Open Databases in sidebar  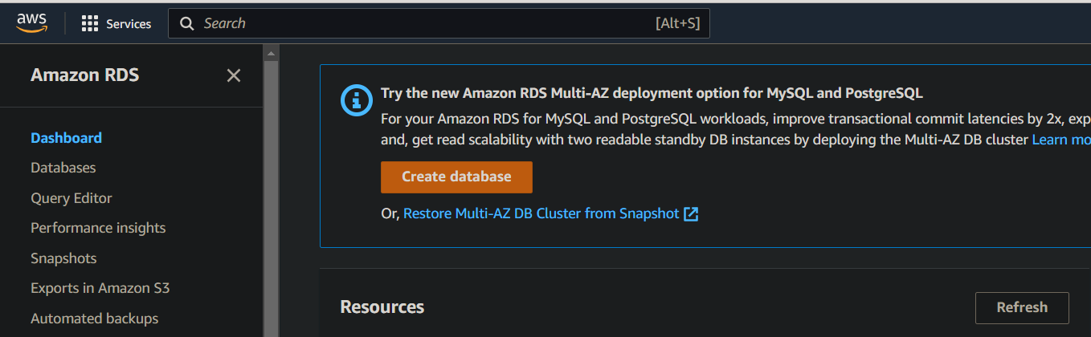click(x=63, y=168)
